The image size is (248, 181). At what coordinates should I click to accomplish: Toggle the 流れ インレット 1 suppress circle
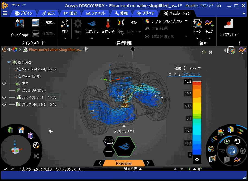pyautogui.click(x=4, y=97)
